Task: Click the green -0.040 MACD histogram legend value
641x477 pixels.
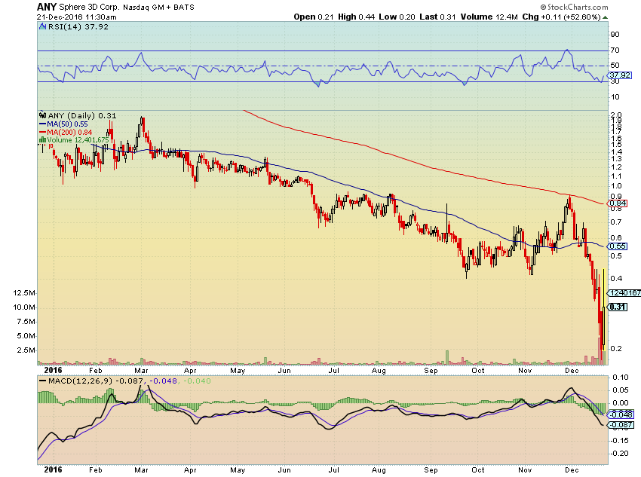Action: (197, 381)
